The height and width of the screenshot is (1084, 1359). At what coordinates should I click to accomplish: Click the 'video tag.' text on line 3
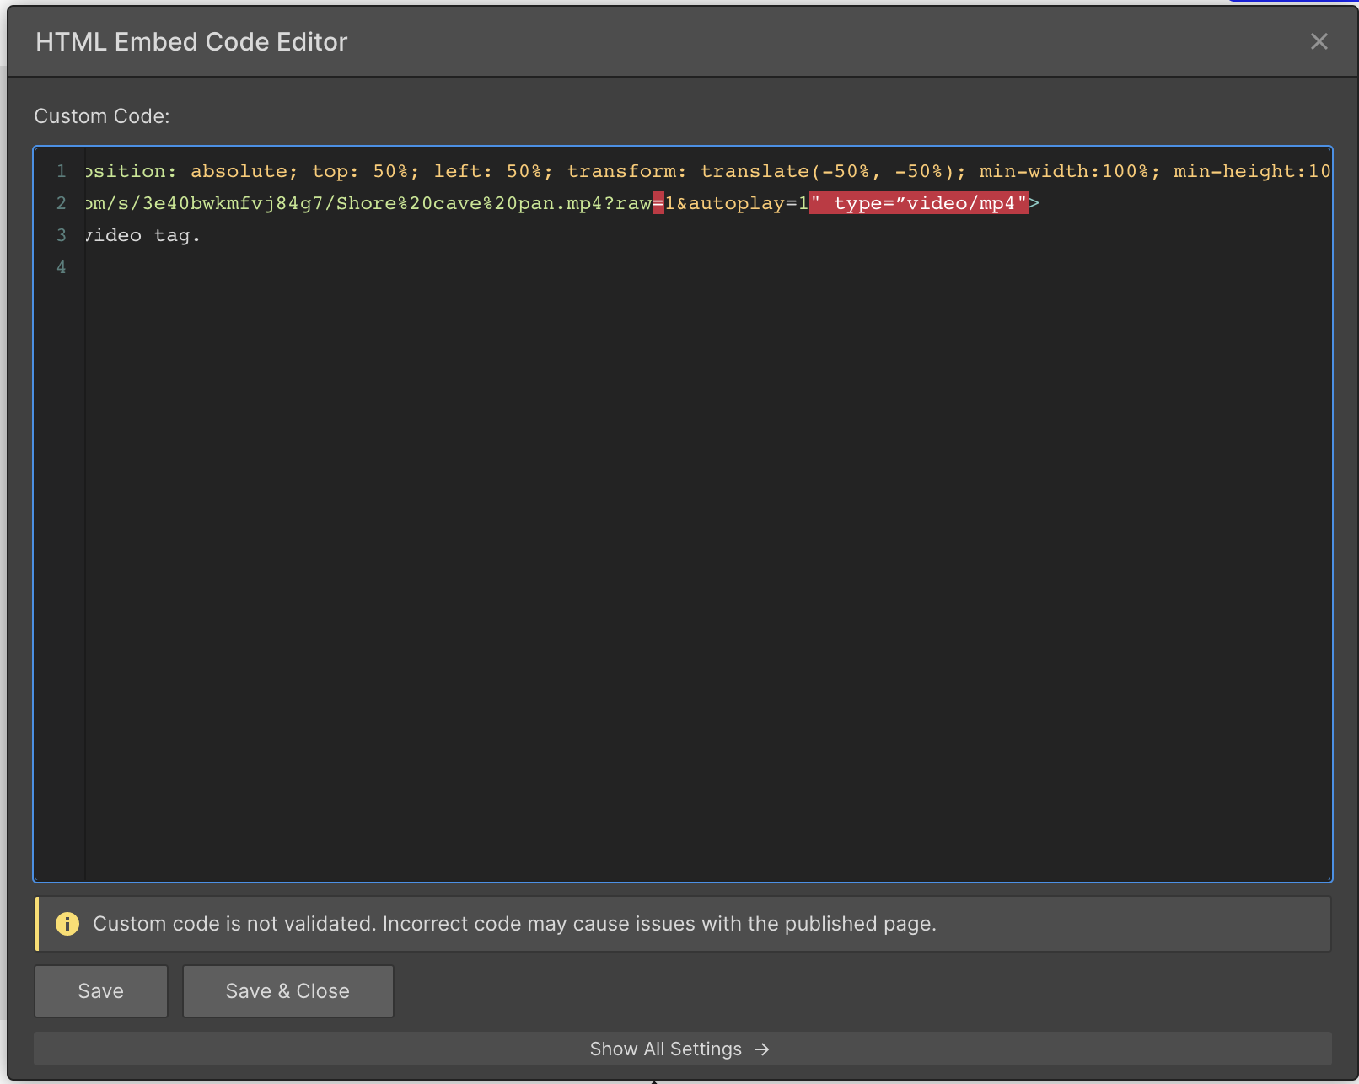(142, 235)
